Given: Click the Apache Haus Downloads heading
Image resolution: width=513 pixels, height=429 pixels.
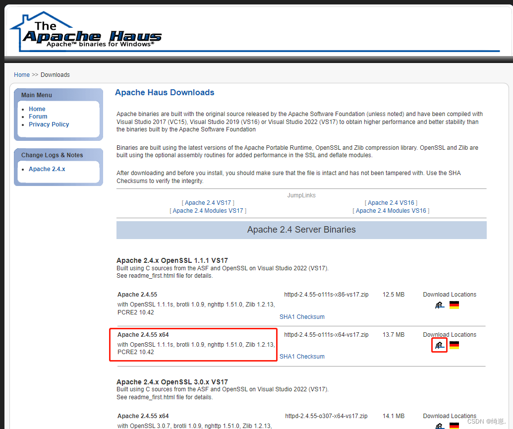Looking at the screenshot, I should (x=165, y=92).
